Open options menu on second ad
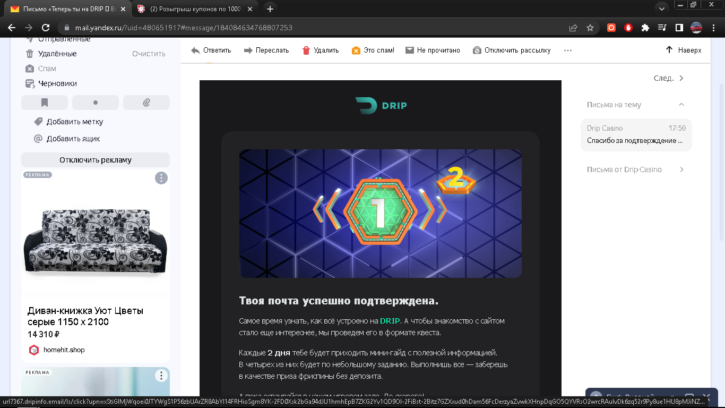 coord(161,376)
